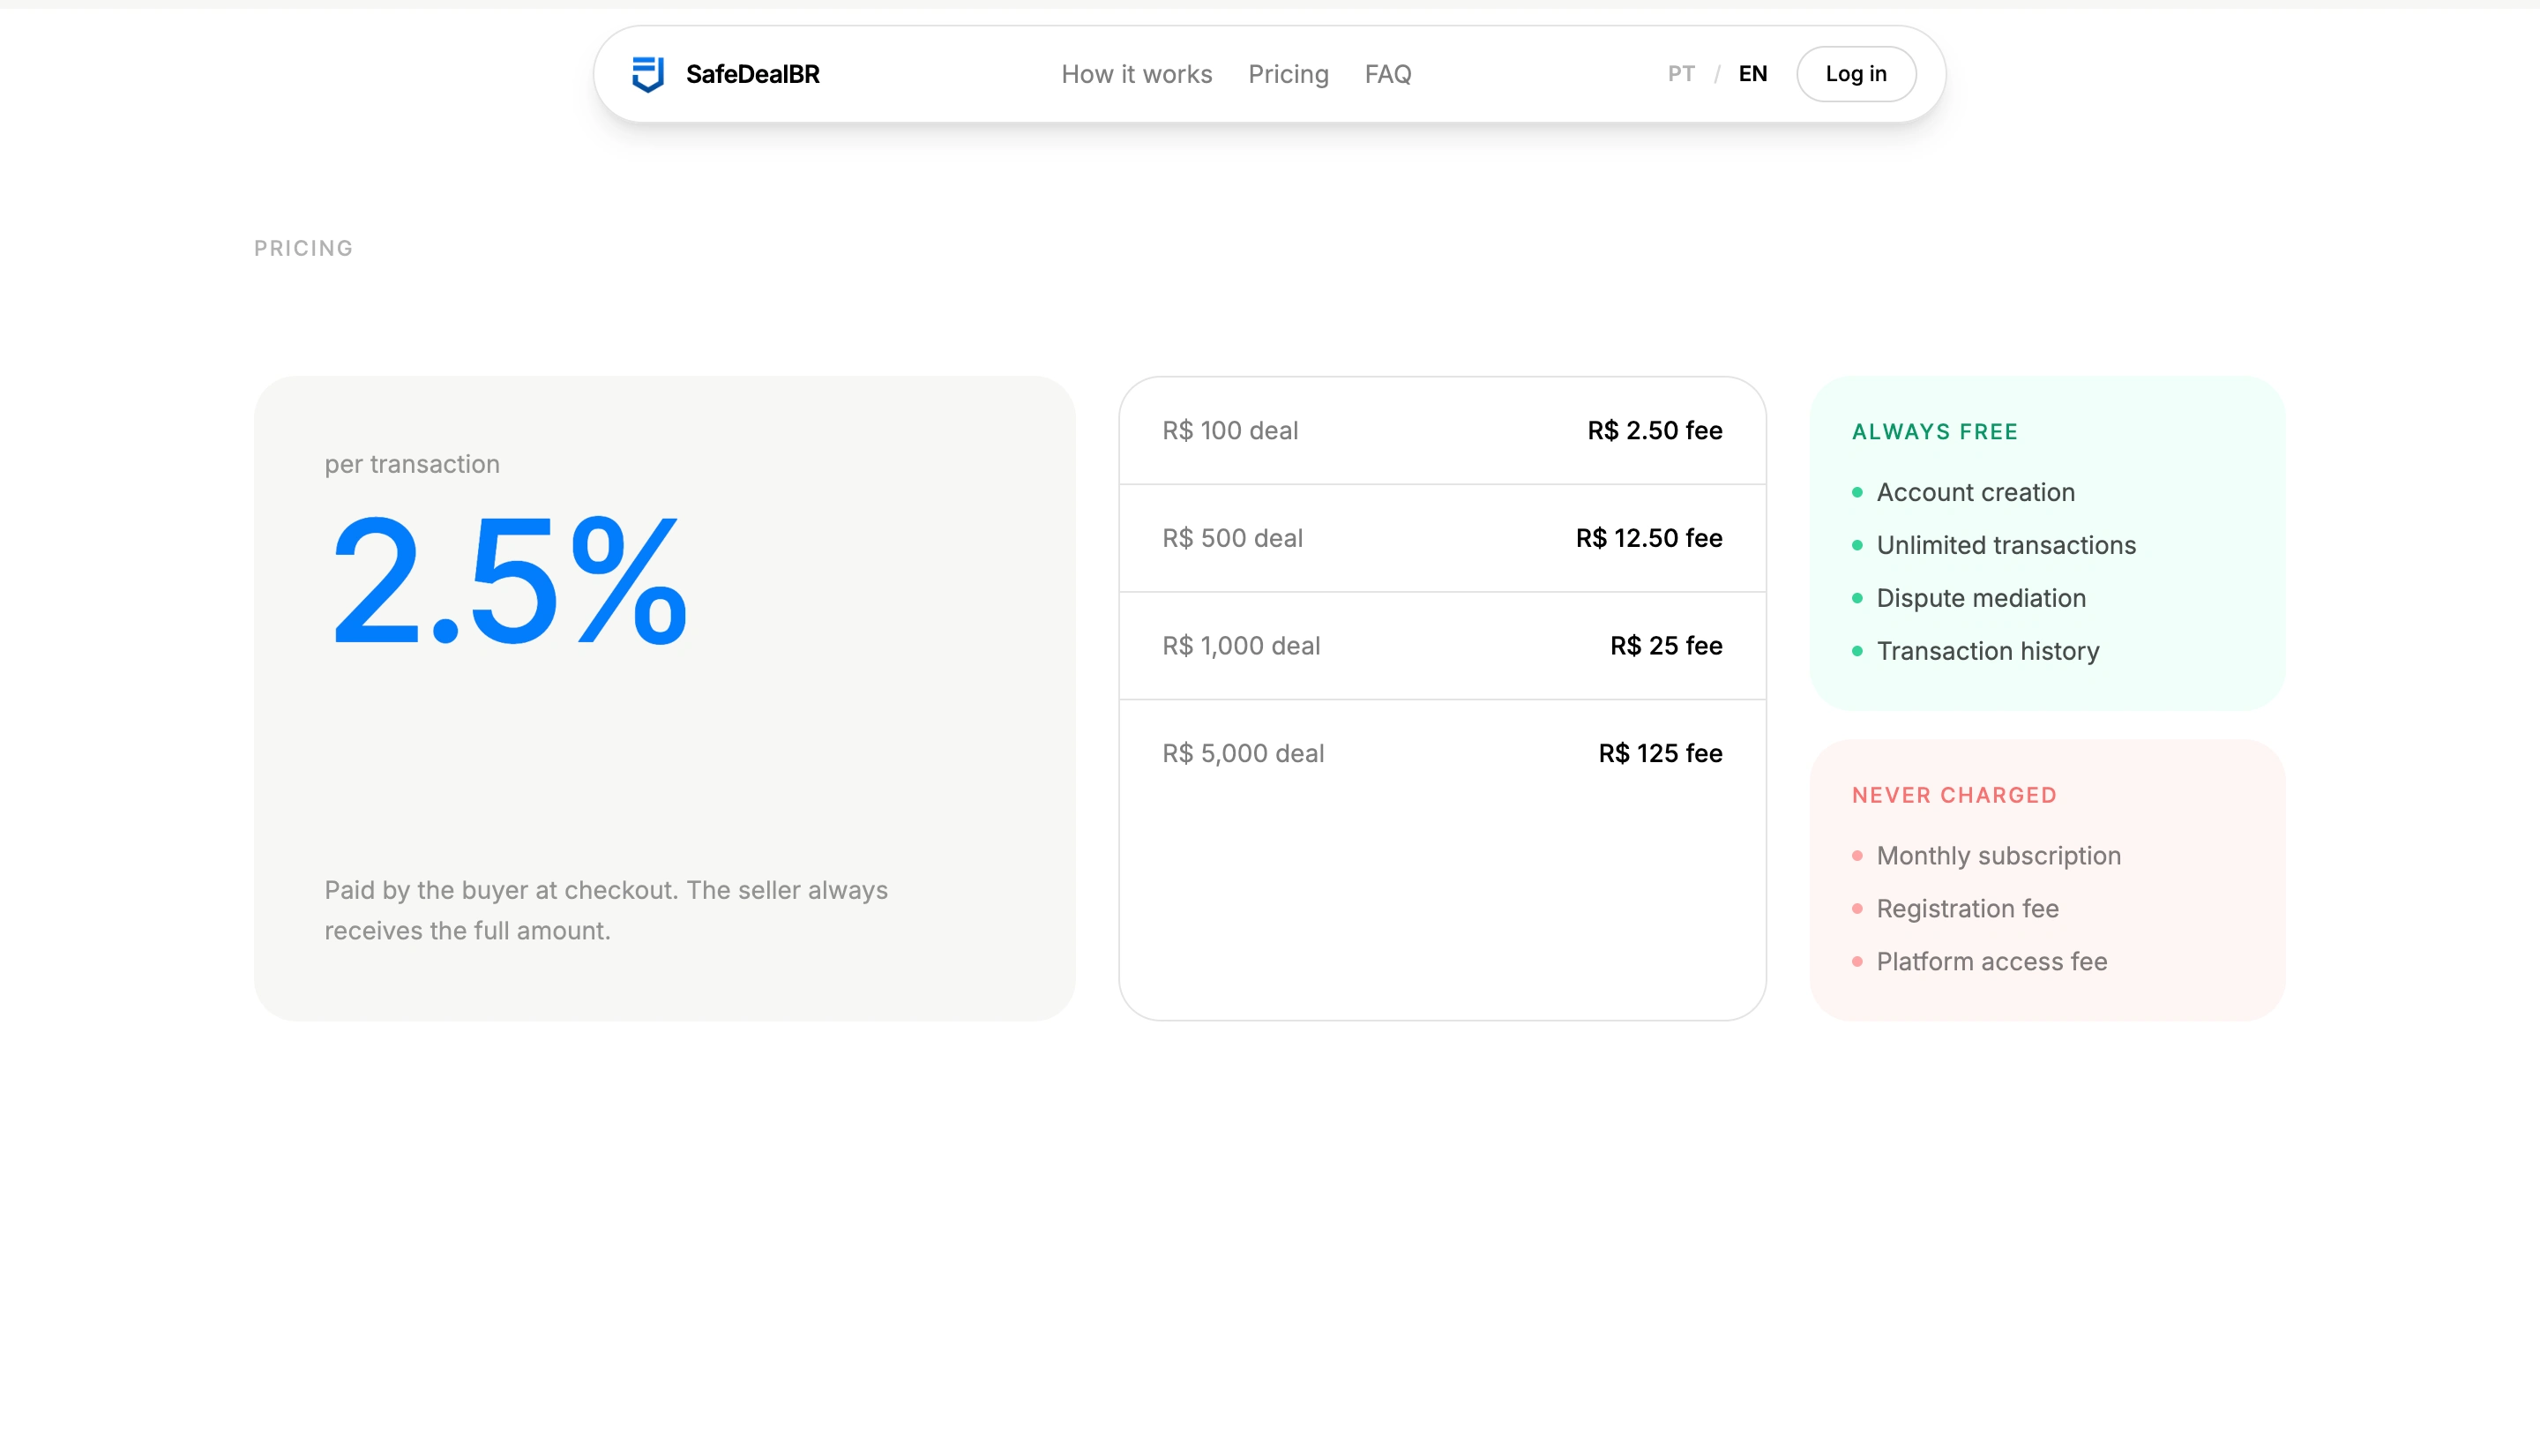The width and height of the screenshot is (2540, 1429).
Task: Open the How it works page
Action: (x=1136, y=74)
